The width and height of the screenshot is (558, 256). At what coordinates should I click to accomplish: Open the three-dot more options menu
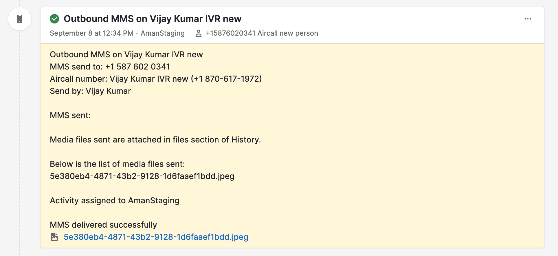(528, 19)
